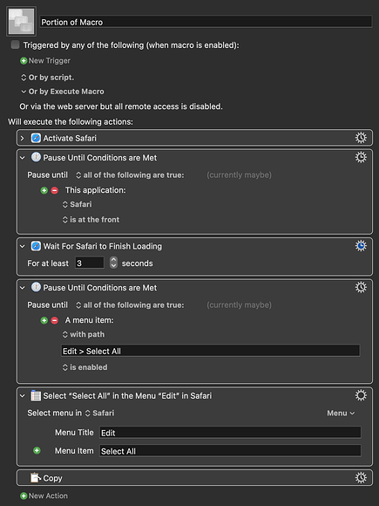Open gear menu for Activate Safari action

pos(361,138)
